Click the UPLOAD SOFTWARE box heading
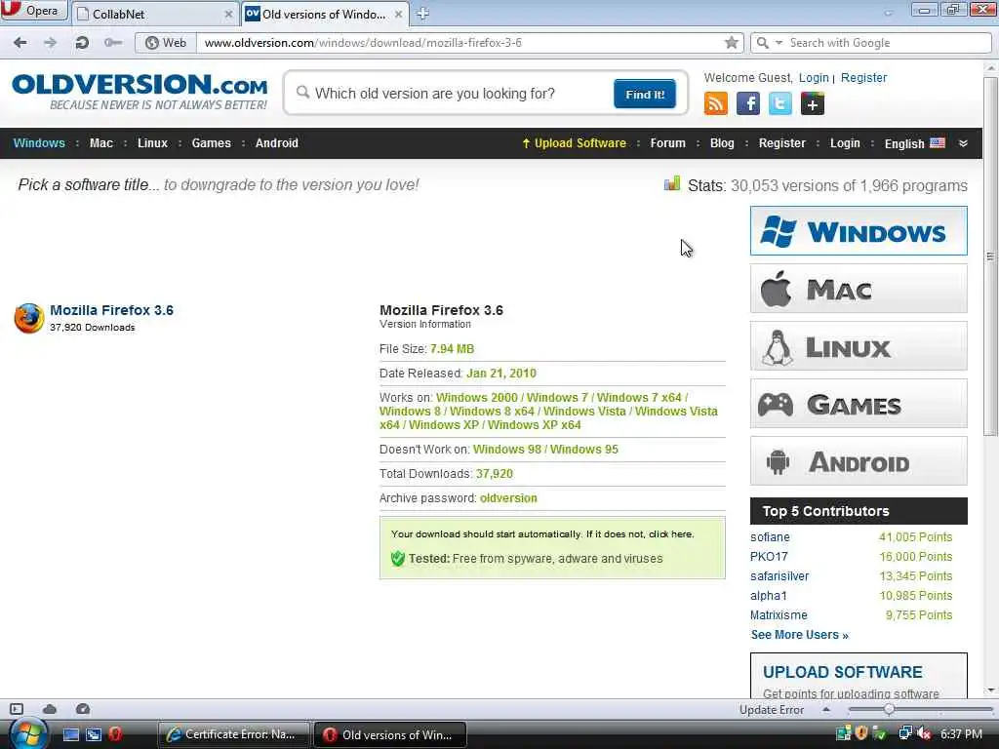Image resolution: width=999 pixels, height=749 pixels. tap(842, 672)
